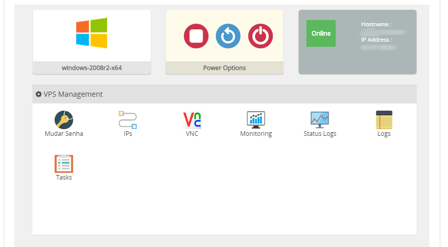Screen dimensions: 448x247
Task: Click the red Stop VPS button
Action: [196, 36]
